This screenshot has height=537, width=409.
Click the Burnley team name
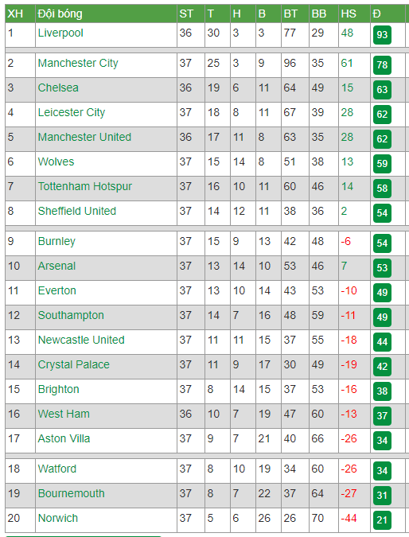point(56,241)
